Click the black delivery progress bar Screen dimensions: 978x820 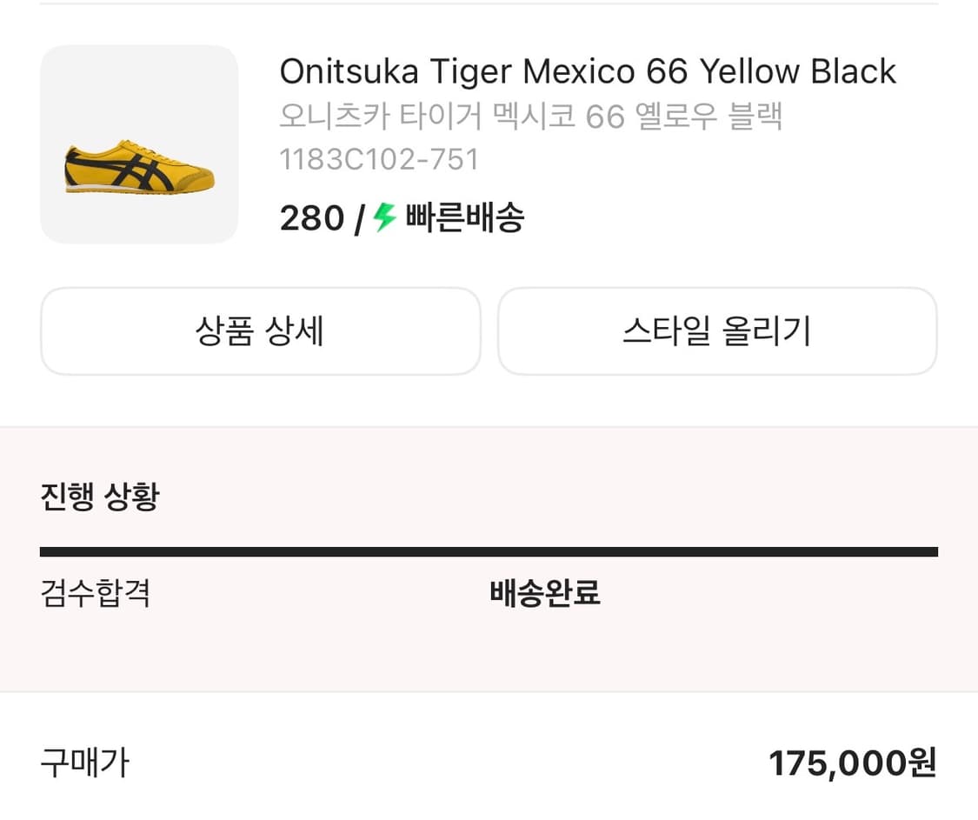[489, 550]
